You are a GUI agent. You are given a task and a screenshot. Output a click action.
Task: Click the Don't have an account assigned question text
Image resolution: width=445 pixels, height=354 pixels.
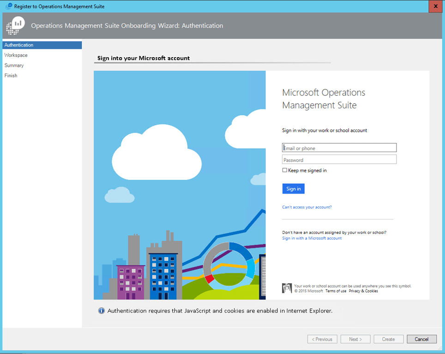334,232
